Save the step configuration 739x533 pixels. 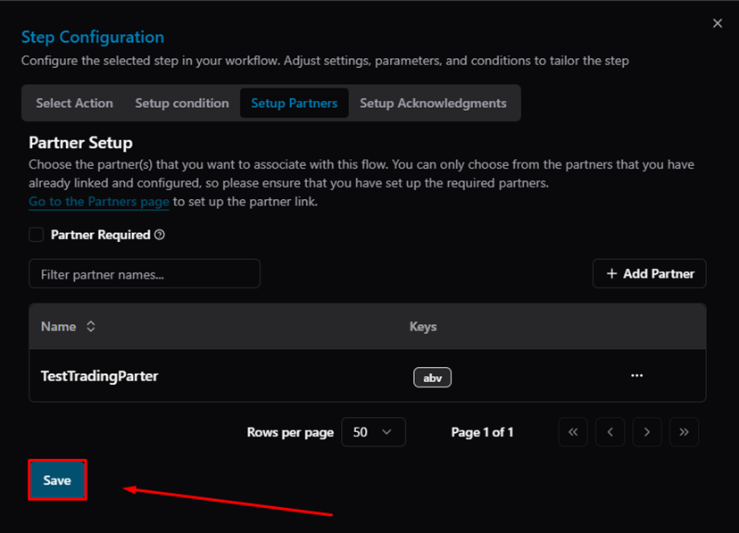point(57,480)
